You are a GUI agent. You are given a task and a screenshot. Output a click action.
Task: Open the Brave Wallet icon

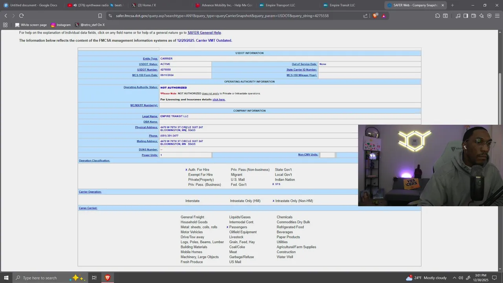(474, 16)
